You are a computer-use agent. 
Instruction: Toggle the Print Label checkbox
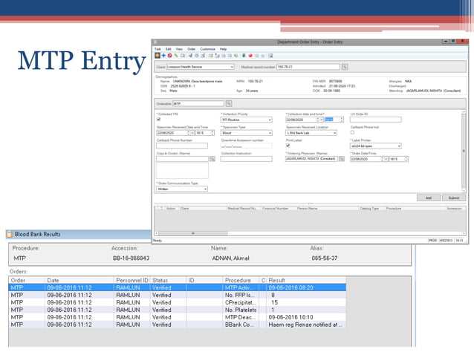pyautogui.click(x=288, y=146)
